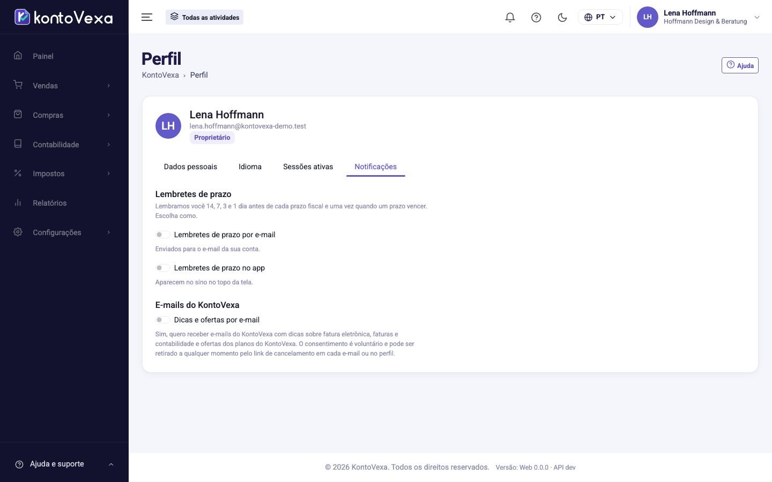Expand the Vendas sidebar submenu
The width and height of the screenshot is (772, 482).
click(x=108, y=86)
